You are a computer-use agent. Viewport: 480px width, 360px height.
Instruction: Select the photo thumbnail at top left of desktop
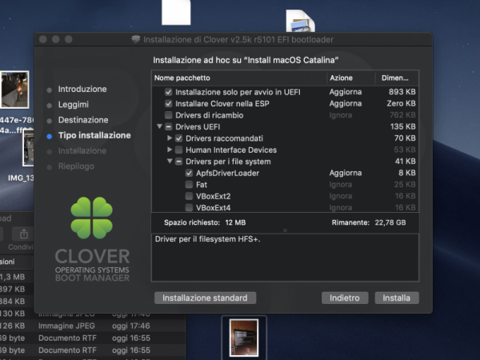point(14,90)
